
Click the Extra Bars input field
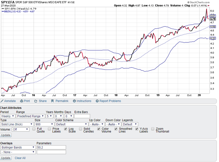click(82, 116)
